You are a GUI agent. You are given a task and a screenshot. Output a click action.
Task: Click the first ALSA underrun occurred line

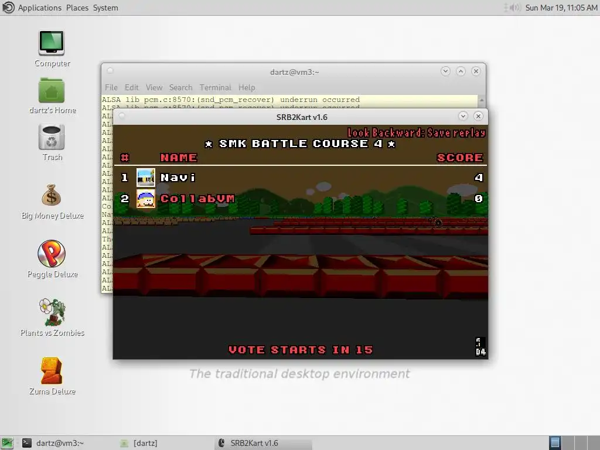coord(231,100)
